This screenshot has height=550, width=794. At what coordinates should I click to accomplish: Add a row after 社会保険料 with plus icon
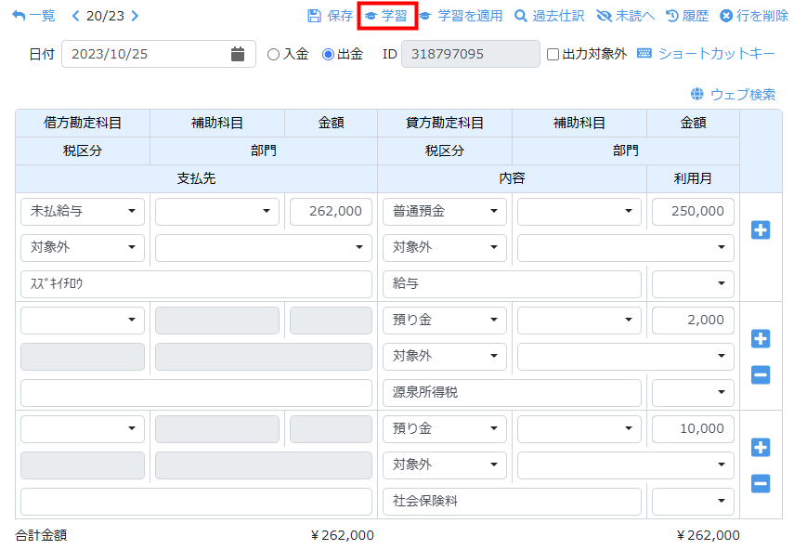click(760, 448)
